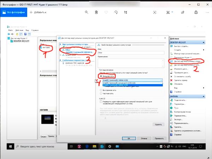The height and width of the screenshot is (159, 212).
Task: Enable the VLAN identification checkbox
Action: pos(101,101)
